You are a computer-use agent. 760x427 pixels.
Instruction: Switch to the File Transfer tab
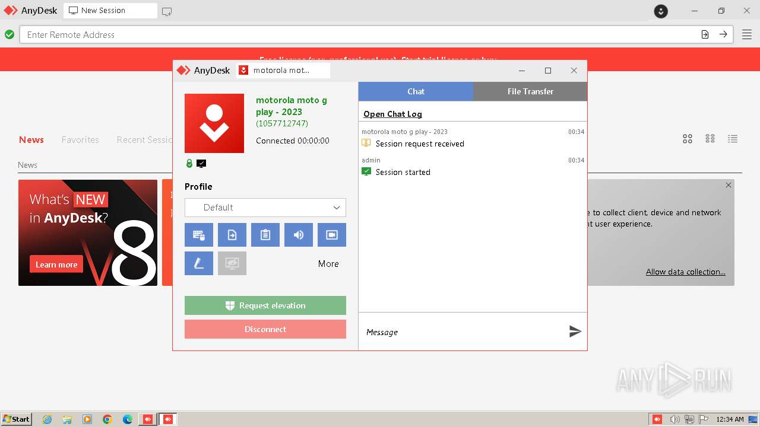click(530, 91)
